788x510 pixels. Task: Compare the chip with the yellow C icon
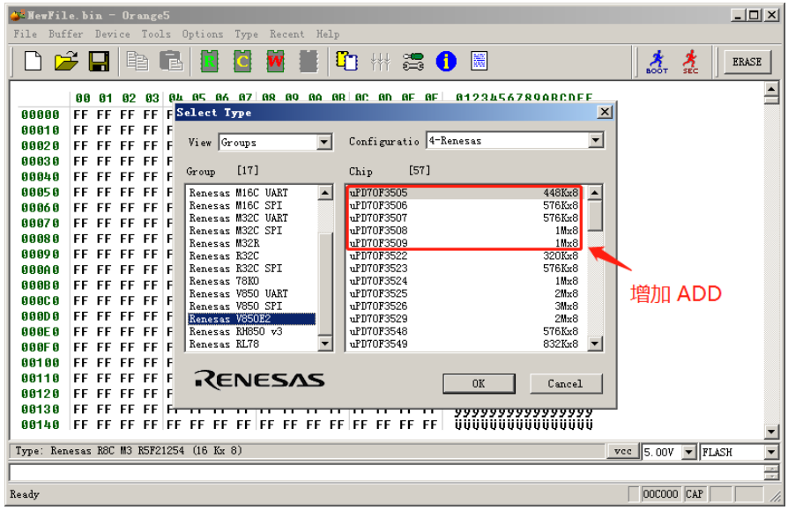242,62
